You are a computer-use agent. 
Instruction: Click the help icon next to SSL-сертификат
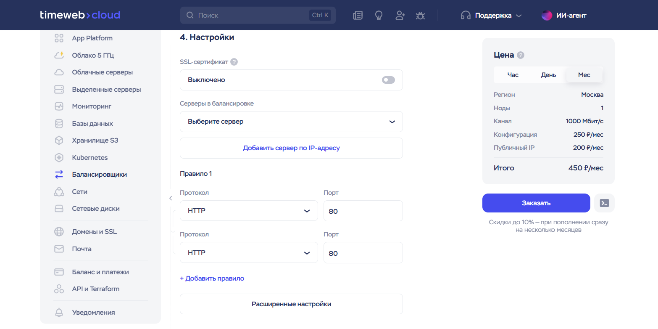coord(234,62)
